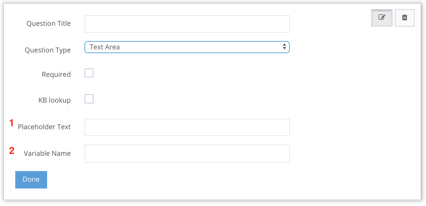Select the Variable Name text box
Image resolution: width=426 pixels, height=206 pixels.
(187, 154)
